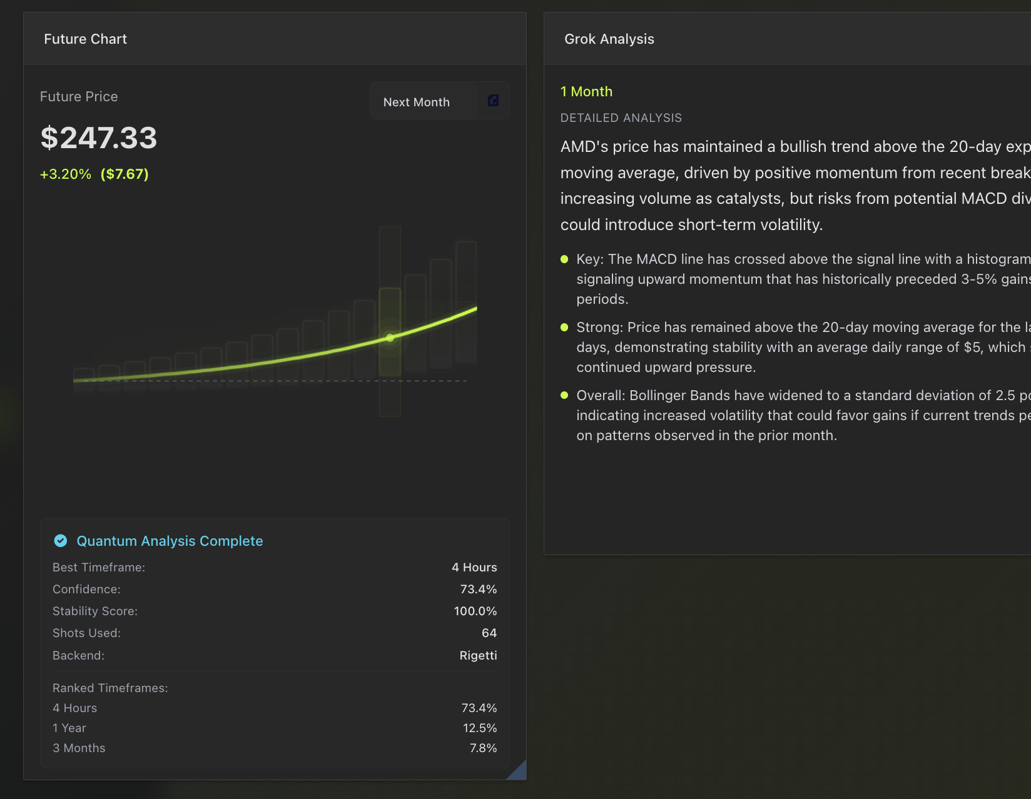Image resolution: width=1031 pixels, height=799 pixels.
Task: Click the tall highlighted bar in the chart
Action: 390,321
